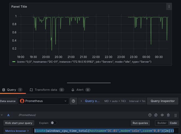Select the Transform data tab
Image resolution: width=181 pixels, height=134 pixels.
(47, 90)
